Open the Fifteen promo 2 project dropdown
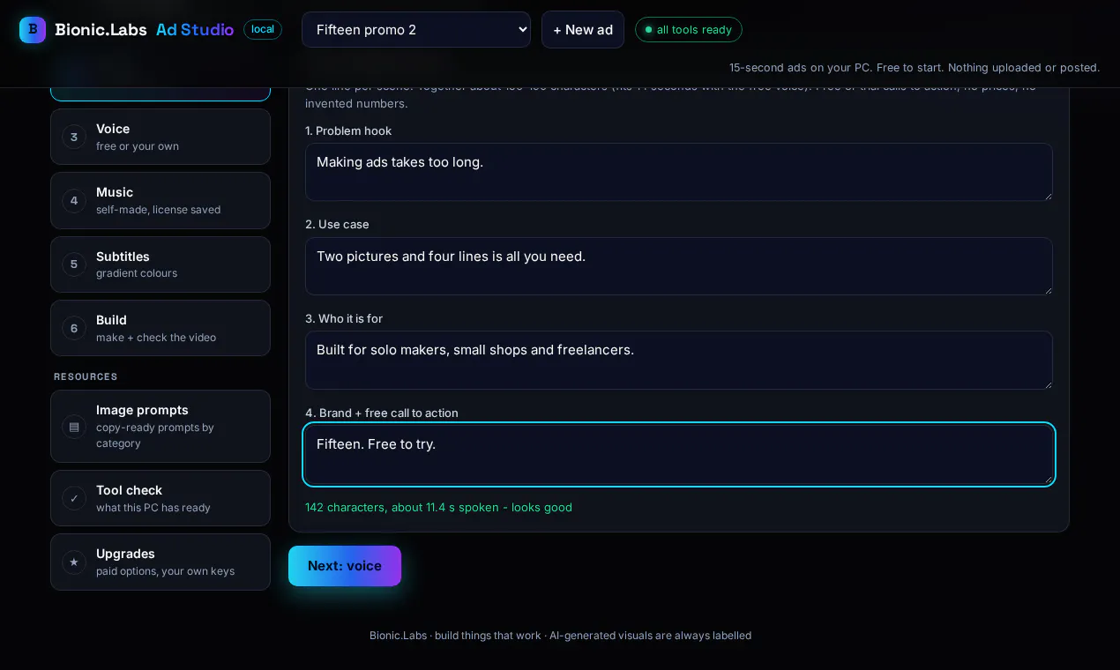 tap(416, 29)
